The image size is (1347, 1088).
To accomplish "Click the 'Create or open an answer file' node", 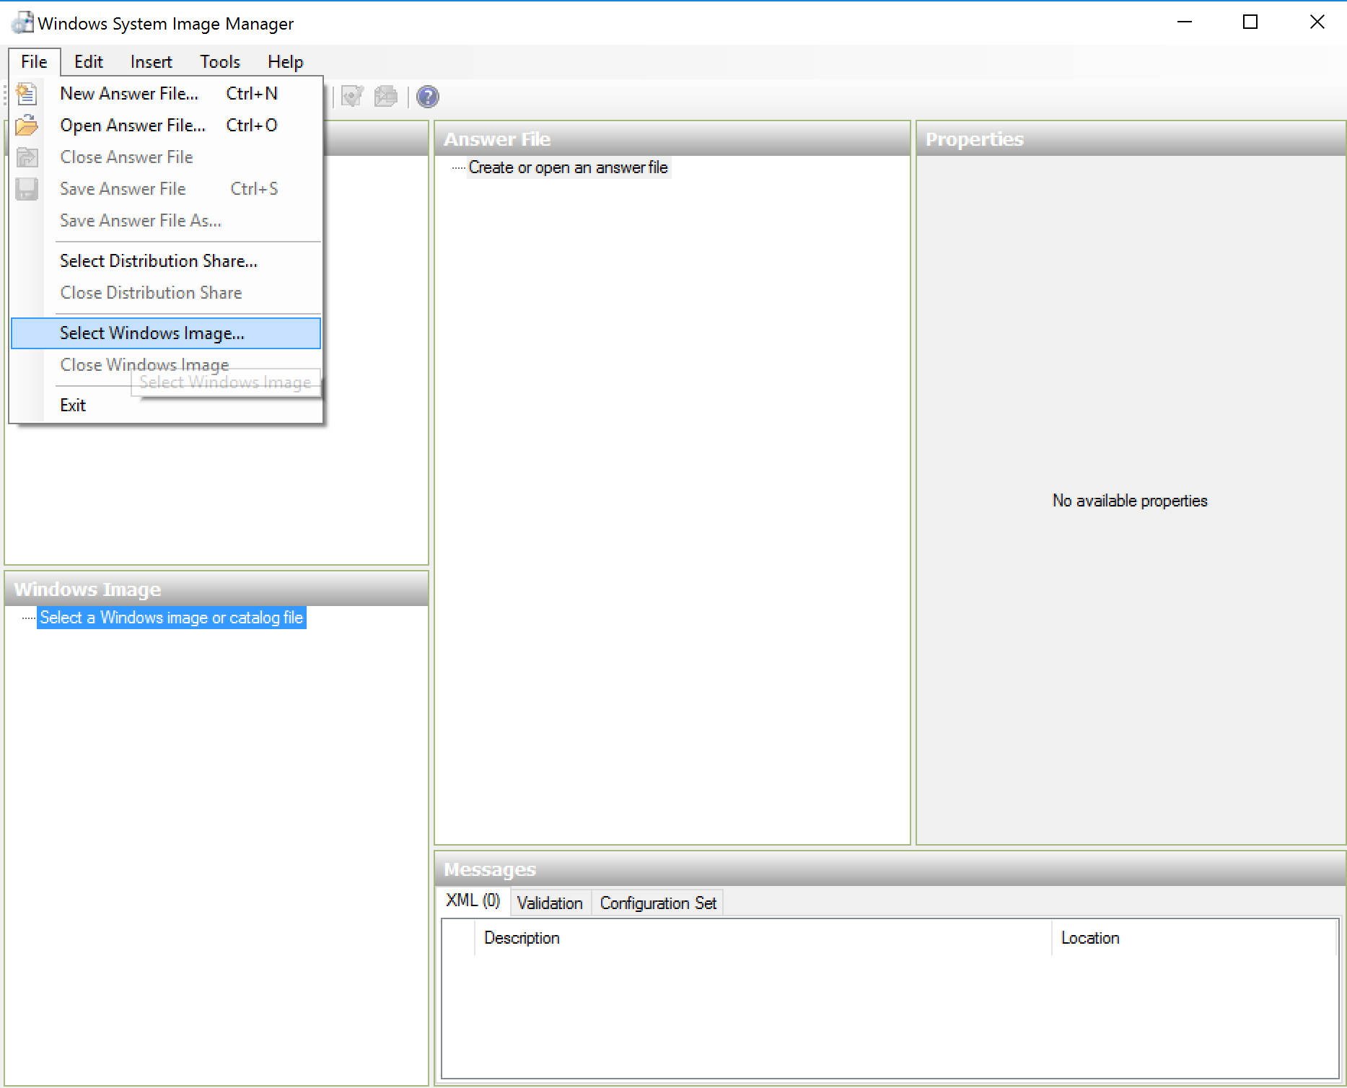I will 568,167.
